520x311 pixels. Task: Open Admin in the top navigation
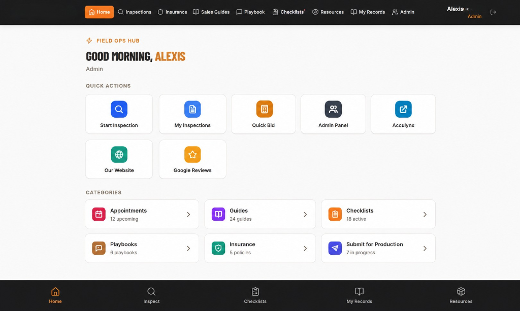click(403, 12)
